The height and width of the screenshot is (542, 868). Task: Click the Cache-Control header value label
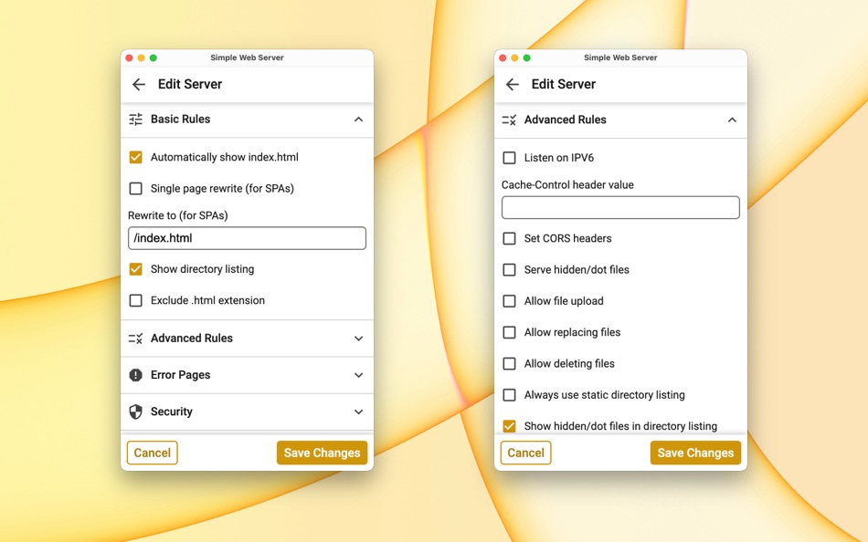(x=567, y=184)
